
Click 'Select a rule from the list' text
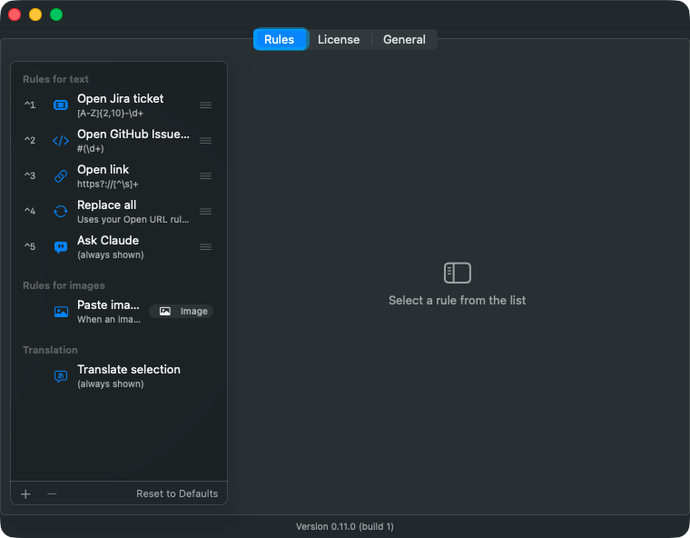[x=458, y=301]
